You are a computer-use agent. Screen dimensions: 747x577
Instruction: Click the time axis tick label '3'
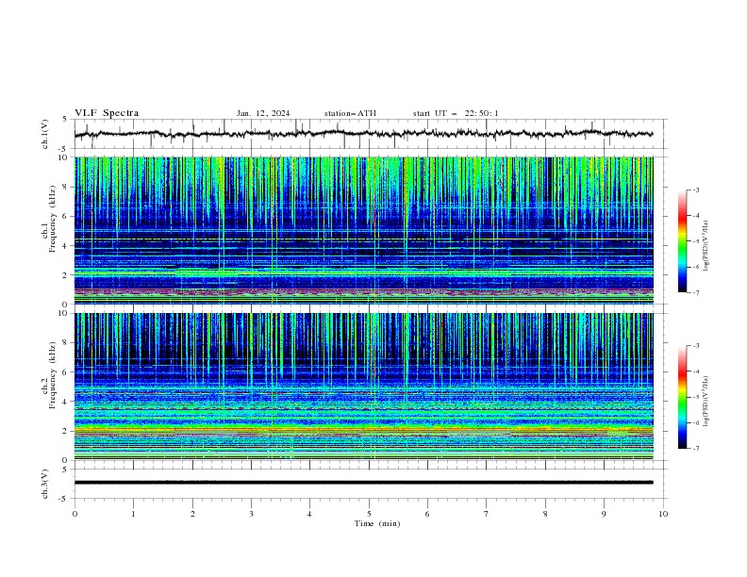251,514
